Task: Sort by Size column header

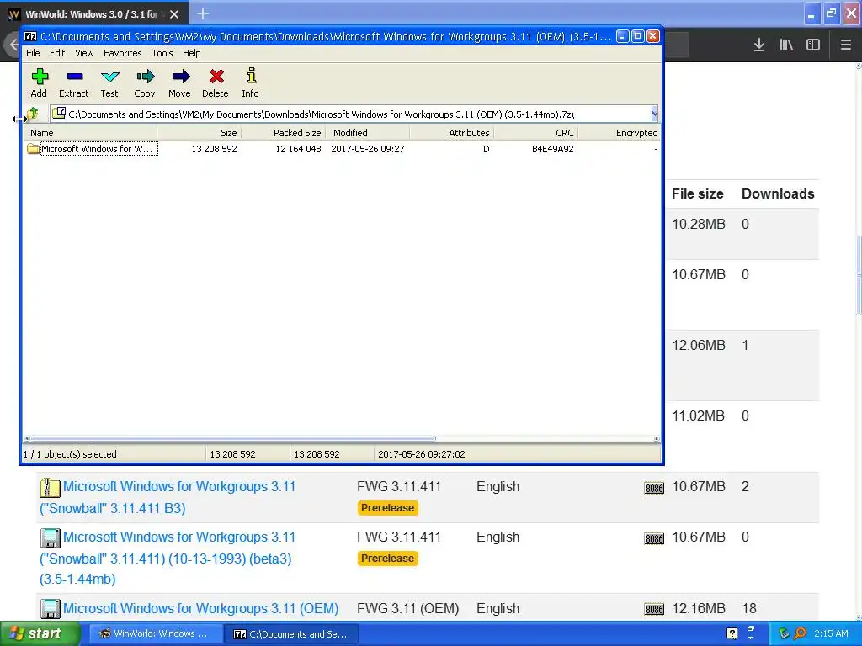Action: coord(199,133)
